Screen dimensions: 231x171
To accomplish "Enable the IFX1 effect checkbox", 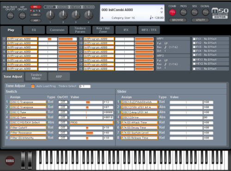I will pyautogui.click(x=194, y=39).
